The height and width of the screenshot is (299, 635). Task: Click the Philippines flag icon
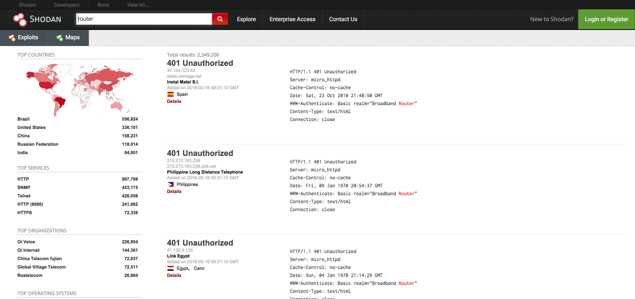170,184
